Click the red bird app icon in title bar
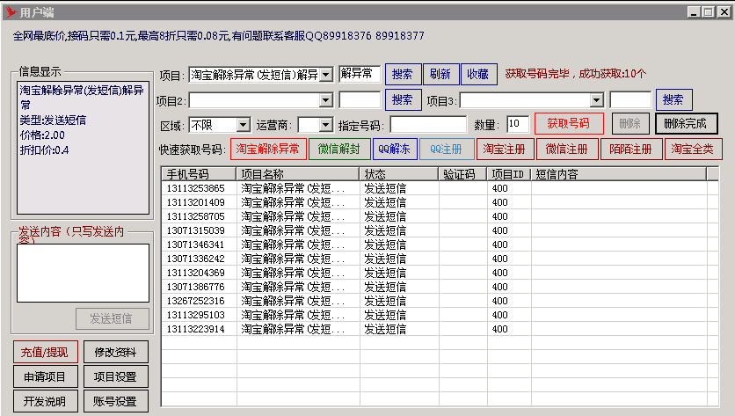This screenshot has width=735, height=416. coord(11,12)
